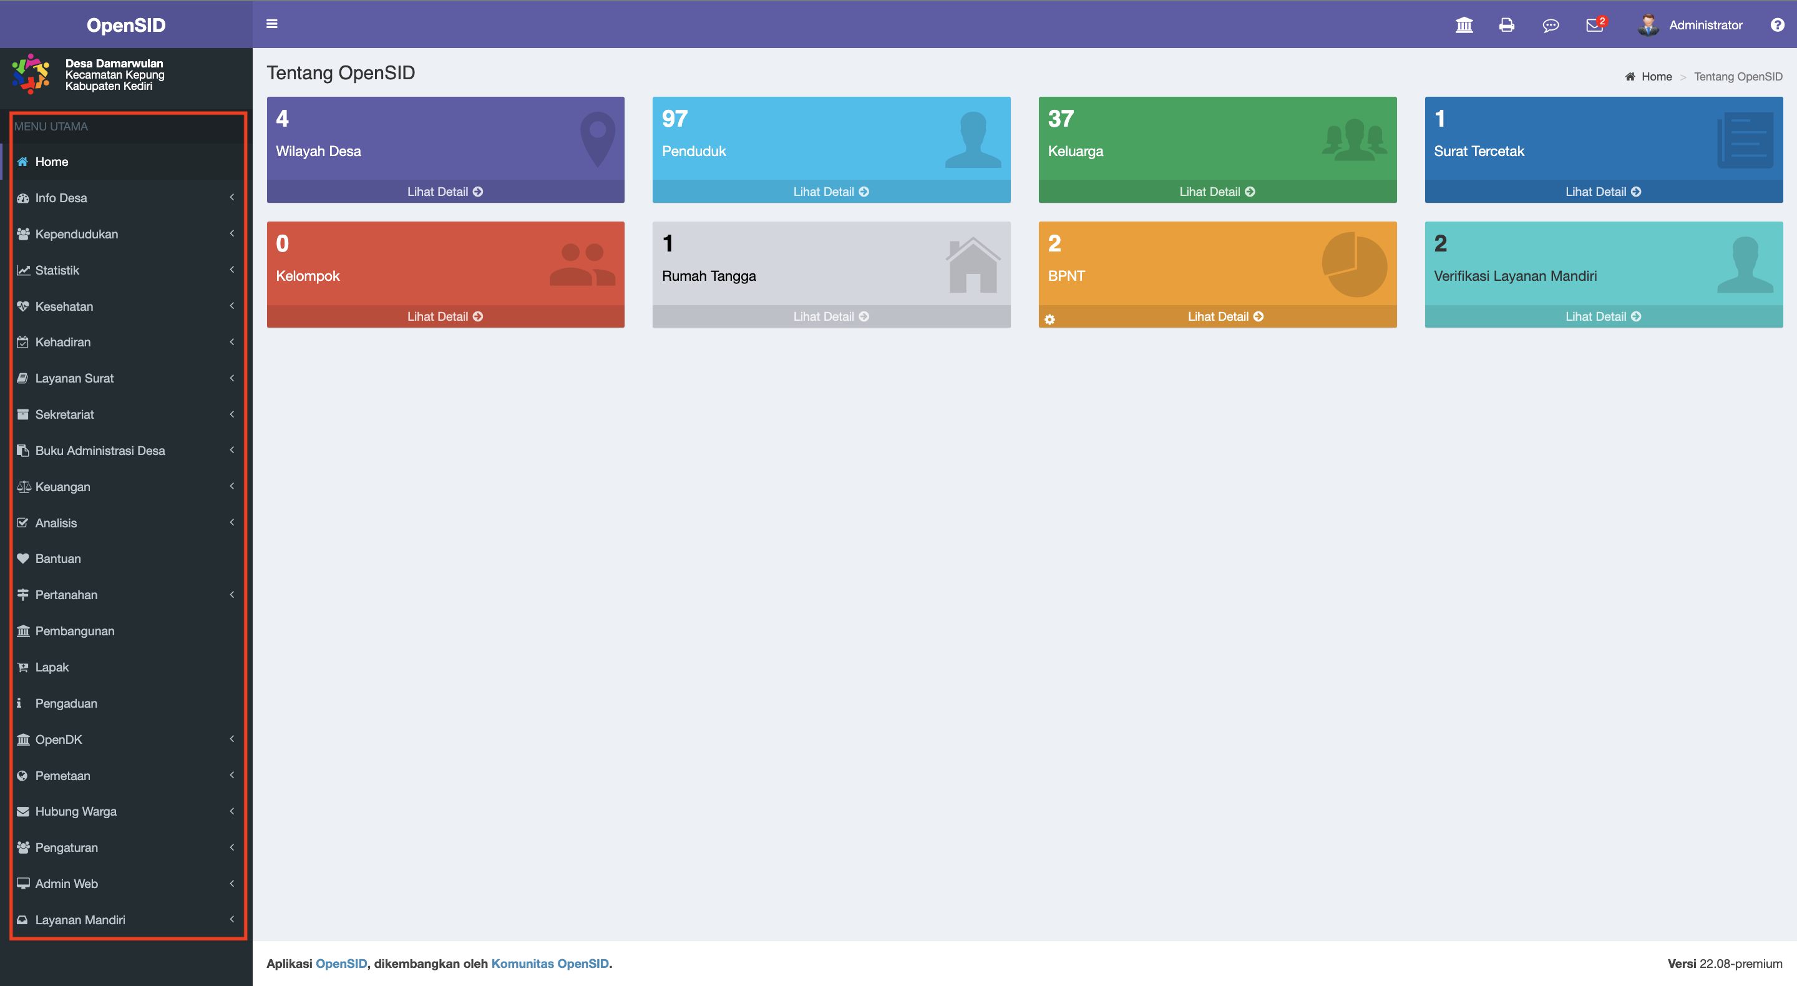Click the Keluarga count 37

coord(1060,119)
